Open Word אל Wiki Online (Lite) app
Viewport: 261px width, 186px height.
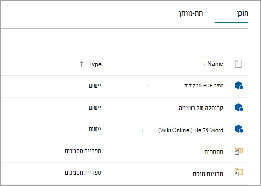point(191,130)
